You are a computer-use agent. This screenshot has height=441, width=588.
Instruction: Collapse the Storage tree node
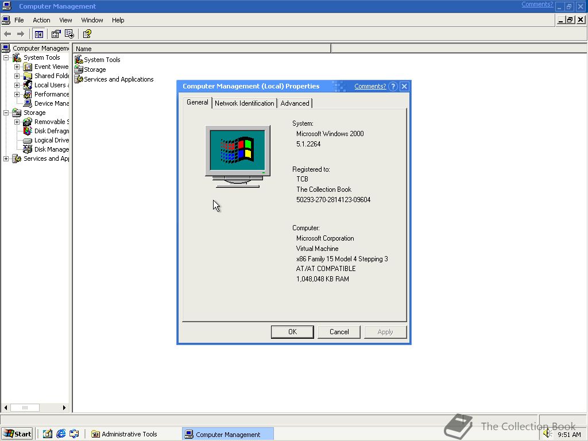pyautogui.click(x=6, y=113)
